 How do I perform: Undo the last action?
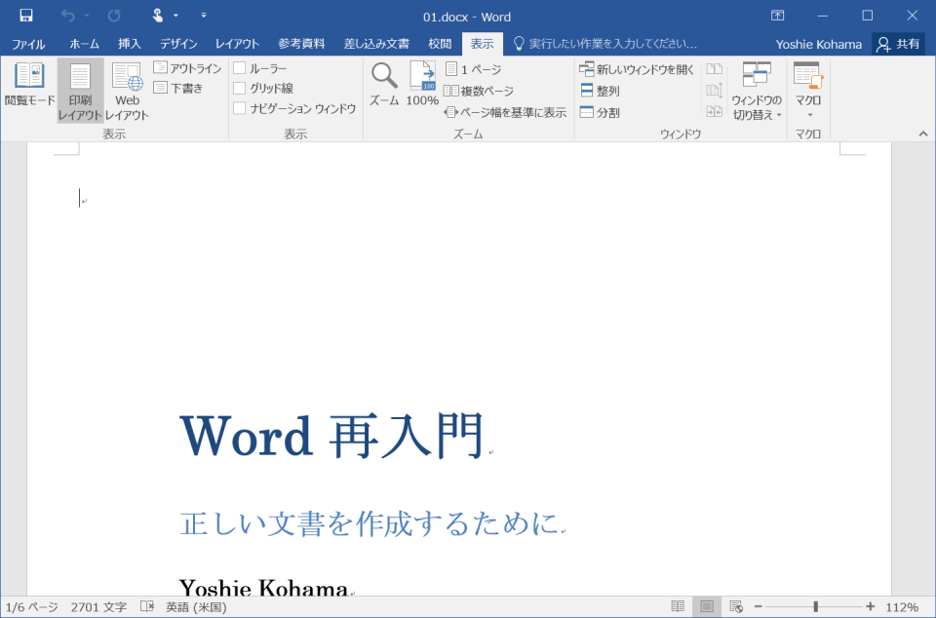[67, 17]
